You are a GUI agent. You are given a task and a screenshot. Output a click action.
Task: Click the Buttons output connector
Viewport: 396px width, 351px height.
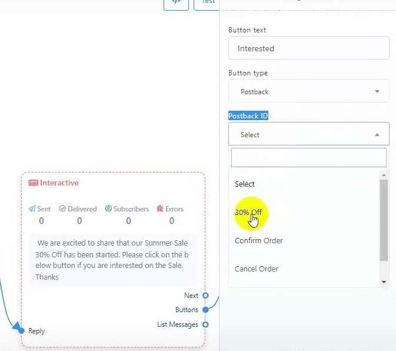205,310
